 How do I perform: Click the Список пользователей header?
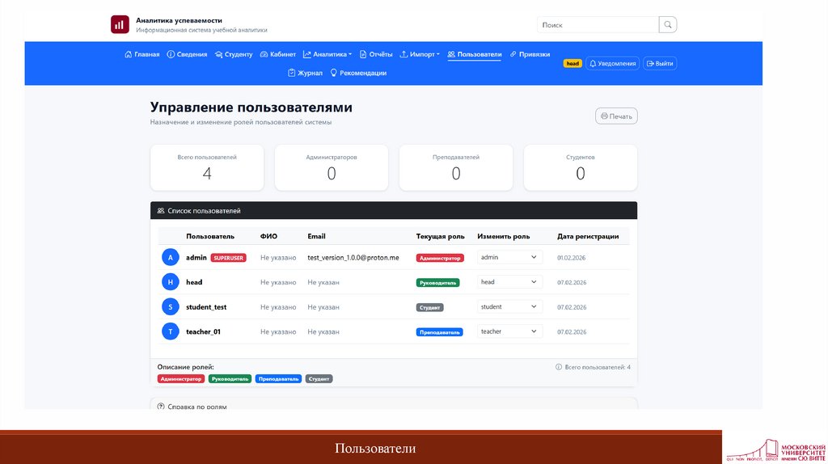click(394, 211)
